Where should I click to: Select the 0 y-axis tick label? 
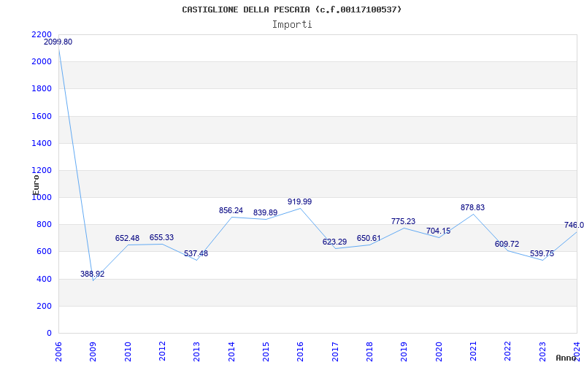50,334
